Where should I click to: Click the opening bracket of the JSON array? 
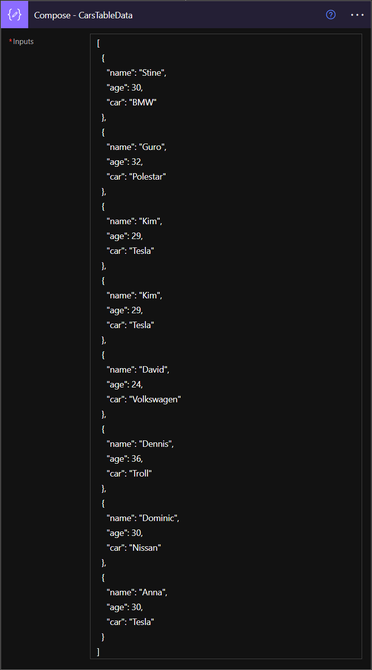point(97,43)
